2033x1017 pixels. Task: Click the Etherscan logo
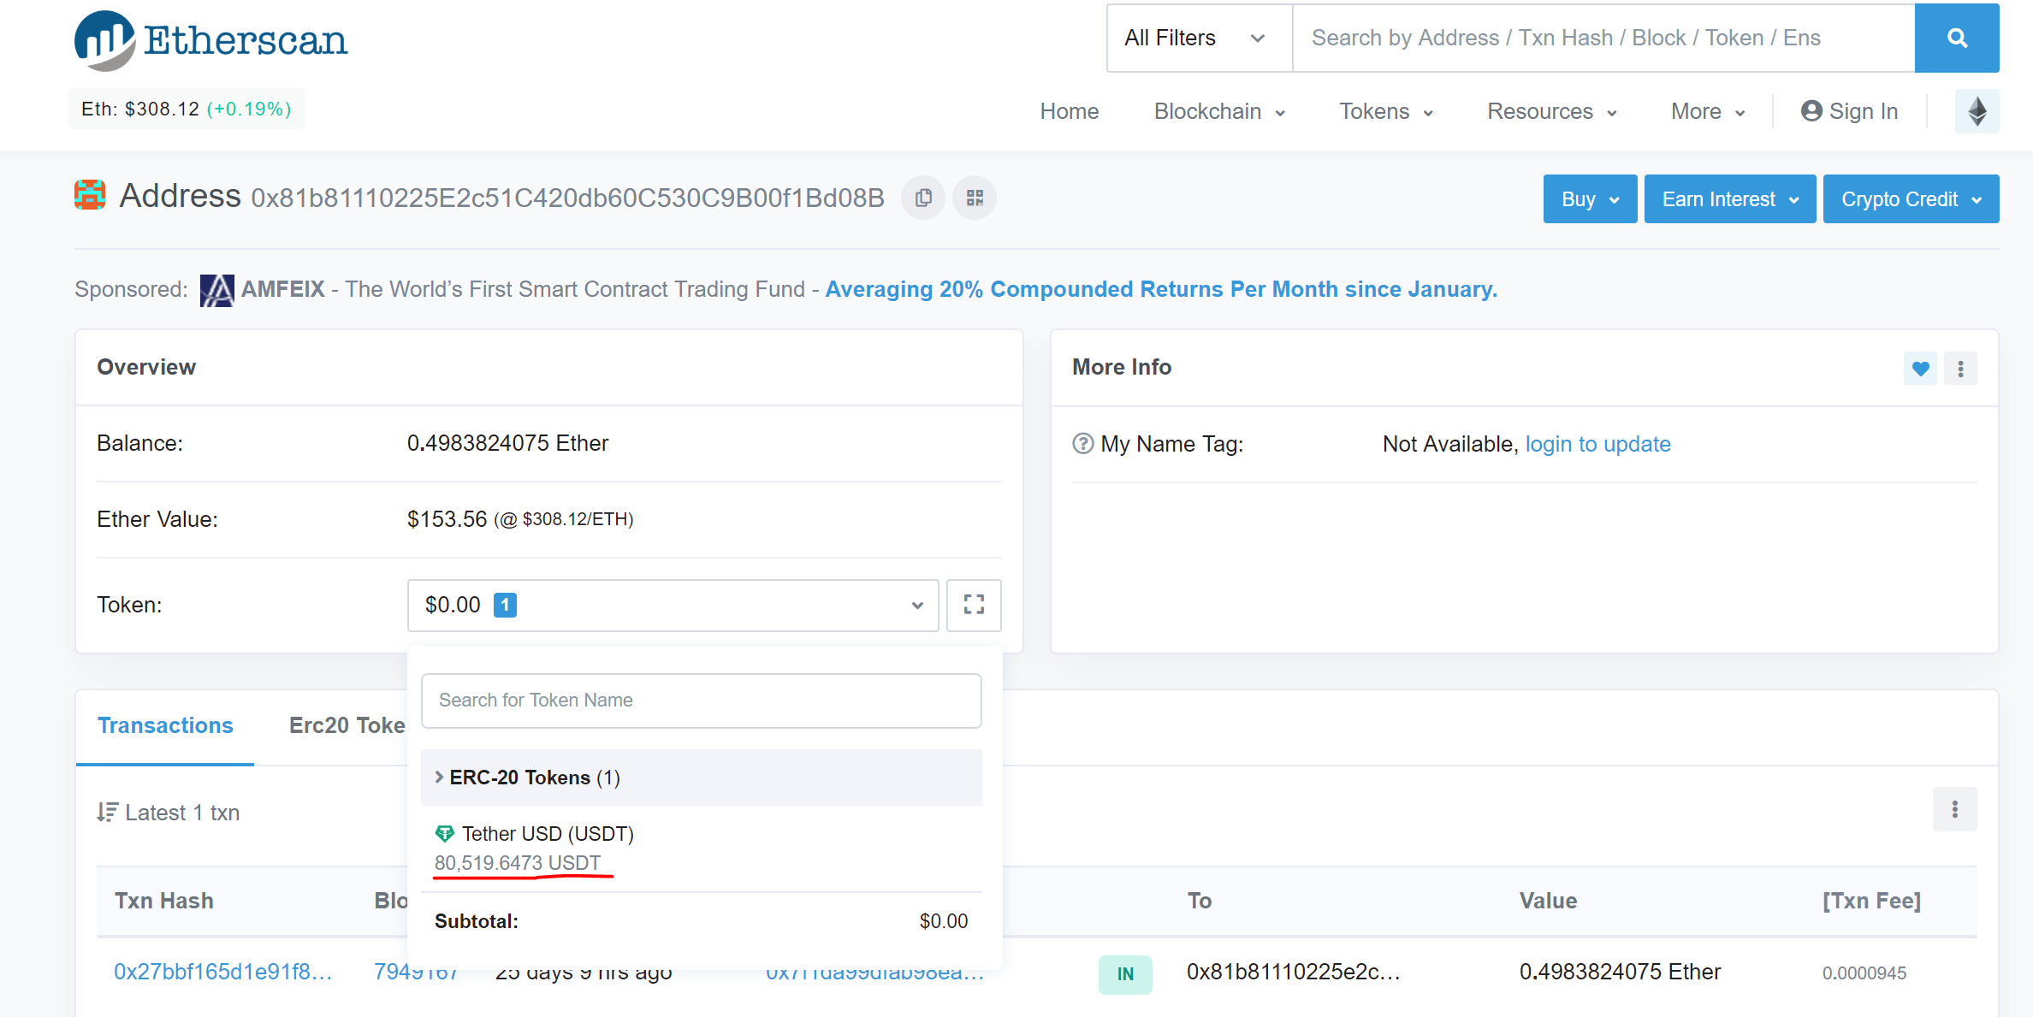pos(210,40)
